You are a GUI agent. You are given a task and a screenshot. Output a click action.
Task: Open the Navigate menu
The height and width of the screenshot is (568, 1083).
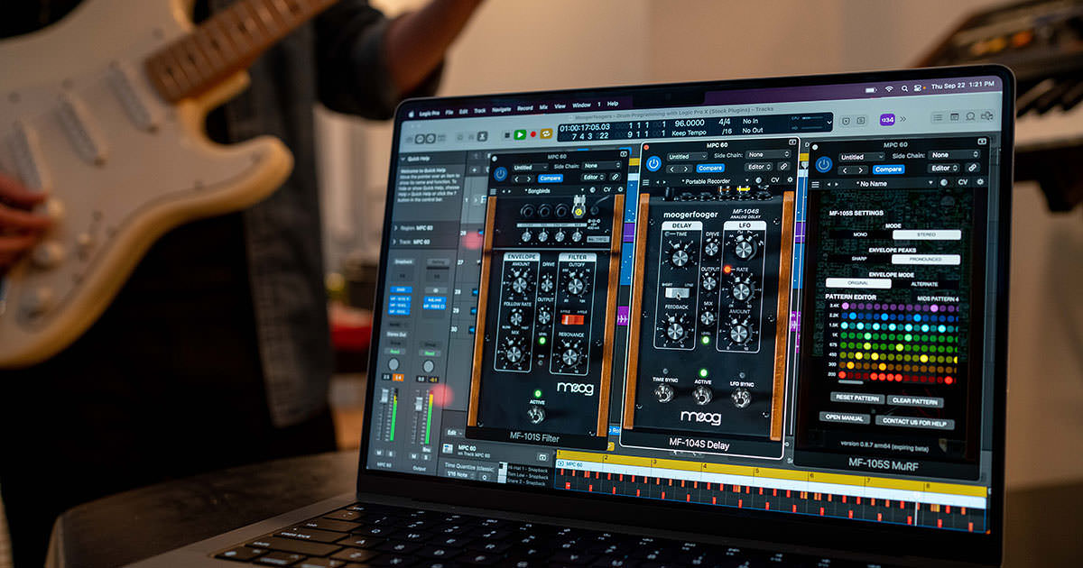(502, 109)
